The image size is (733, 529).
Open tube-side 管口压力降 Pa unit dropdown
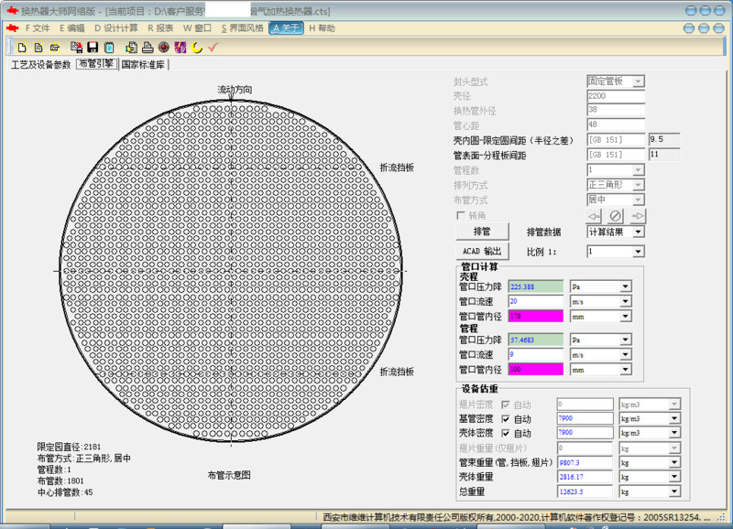[626, 340]
